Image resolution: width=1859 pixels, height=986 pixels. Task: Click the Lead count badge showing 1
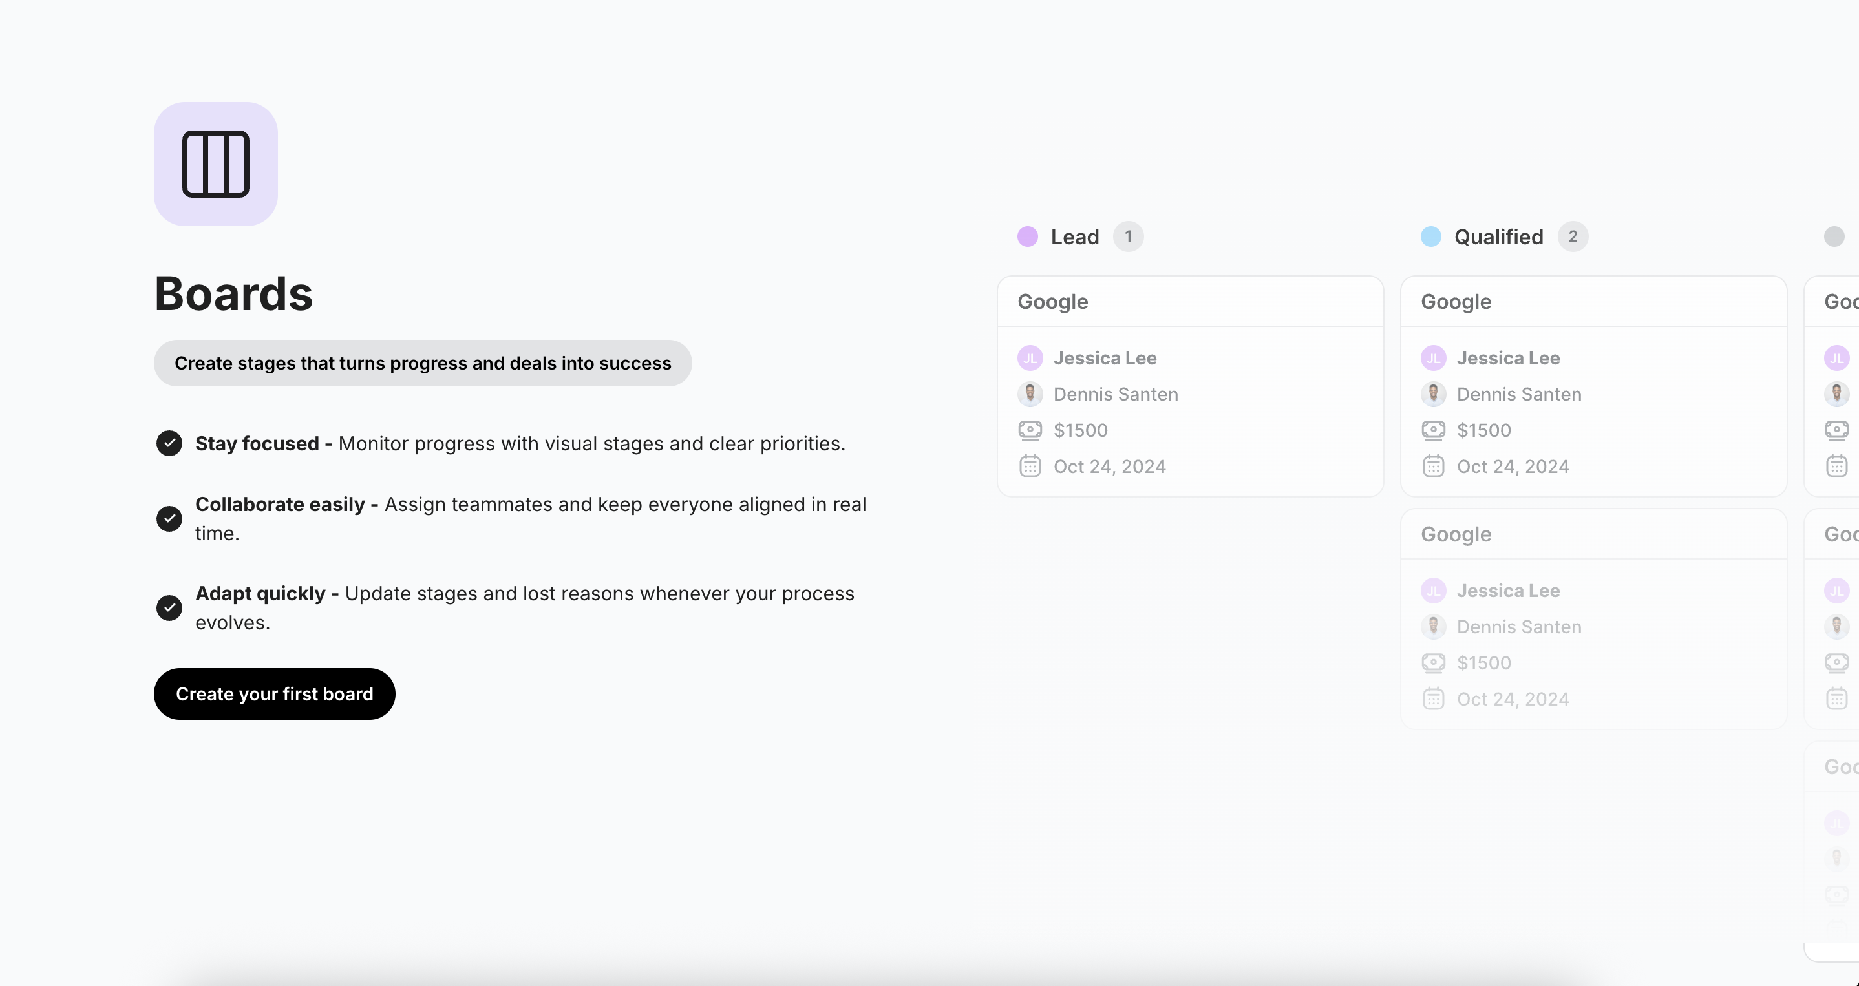click(x=1128, y=236)
